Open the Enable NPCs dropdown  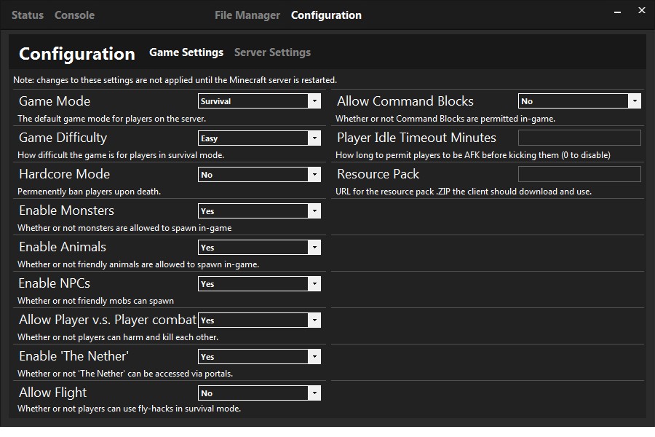315,283
